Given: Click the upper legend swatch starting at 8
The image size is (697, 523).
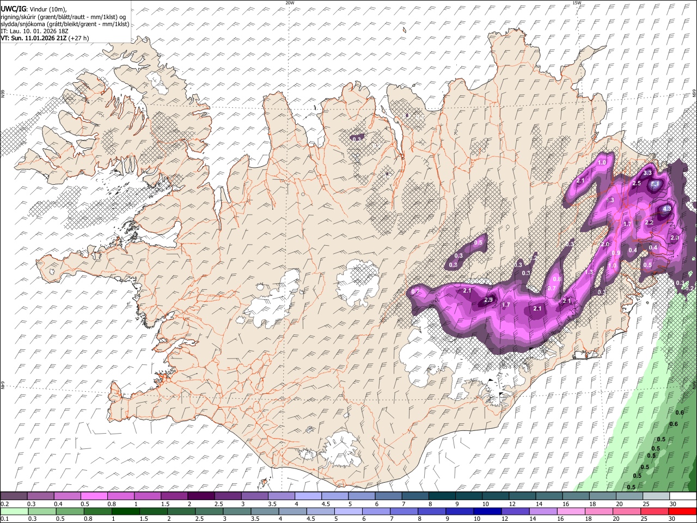Looking at the screenshot, I should tap(441, 496).
